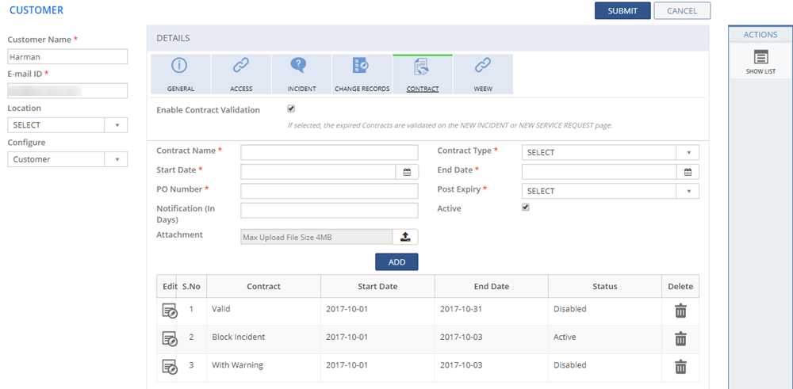Screen dimensions: 793x389
Task: Edit the With Warning contract row
Action: point(169,366)
